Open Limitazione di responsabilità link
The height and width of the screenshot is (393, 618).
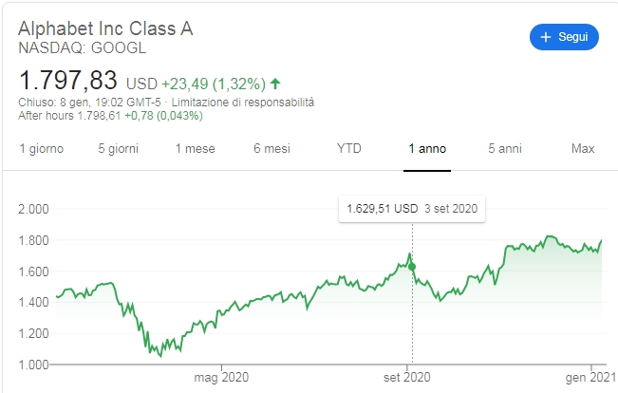tap(243, 103)
